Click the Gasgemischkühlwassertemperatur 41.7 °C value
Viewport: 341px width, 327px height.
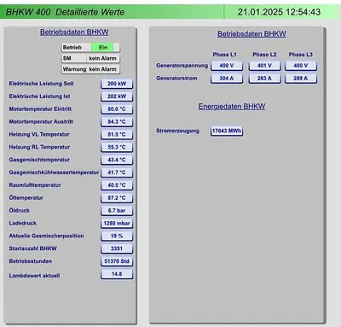click(117, 172)
